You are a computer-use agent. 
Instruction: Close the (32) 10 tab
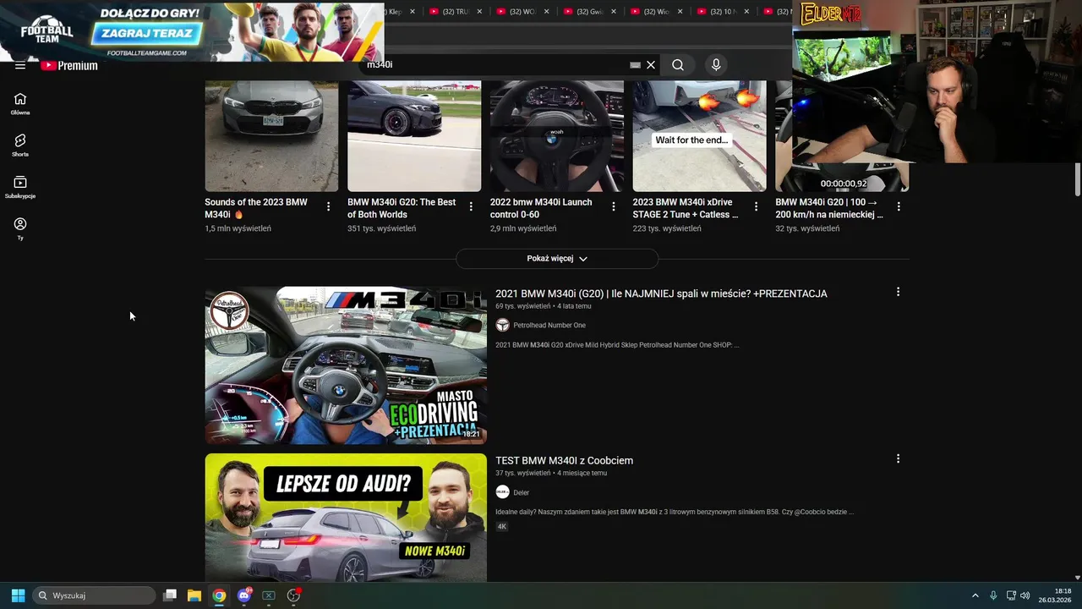click(746, 12)
